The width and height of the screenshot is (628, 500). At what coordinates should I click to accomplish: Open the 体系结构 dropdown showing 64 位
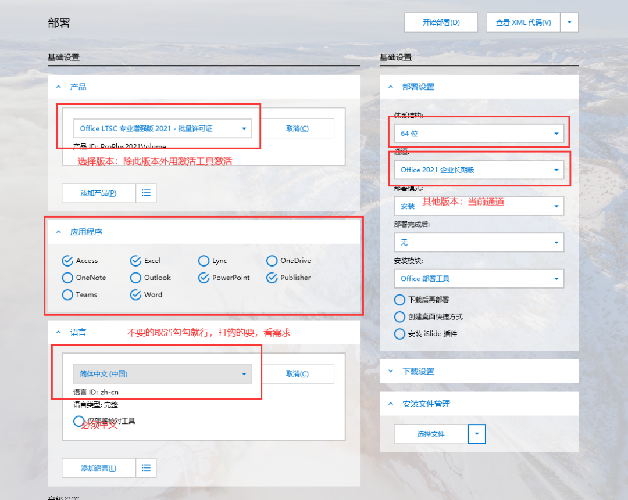[479, 133]
